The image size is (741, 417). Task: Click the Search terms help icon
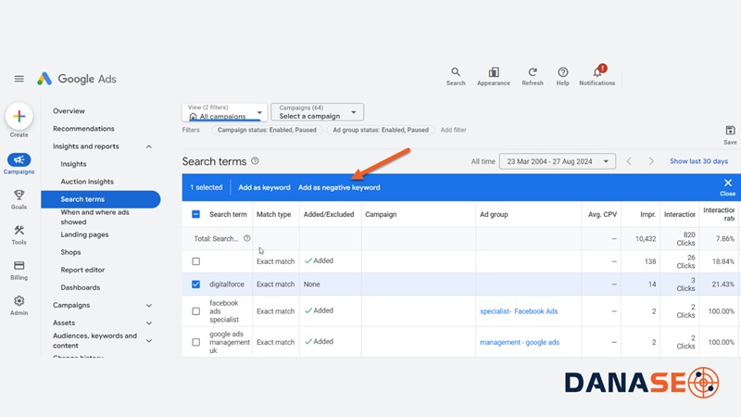click(256, 160)
